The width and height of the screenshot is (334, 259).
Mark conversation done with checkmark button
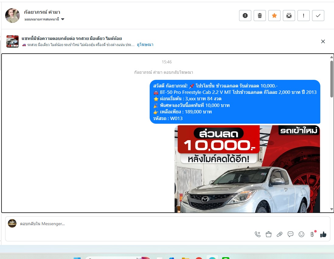coord(318,16)
